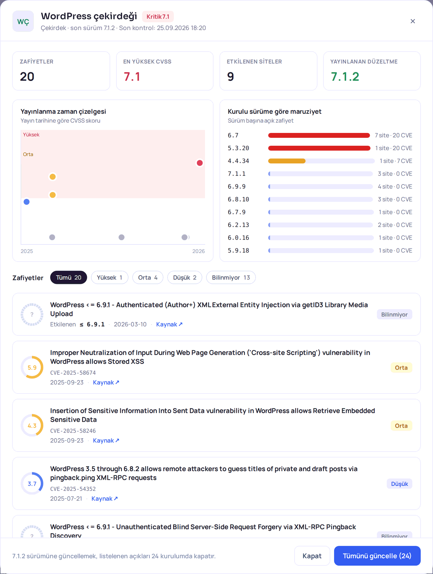Screen dimensions: 433x574
Task: Select the YAYINLANAN DÜZELTME 7.1.2 stat card
Action: (372, 71)
